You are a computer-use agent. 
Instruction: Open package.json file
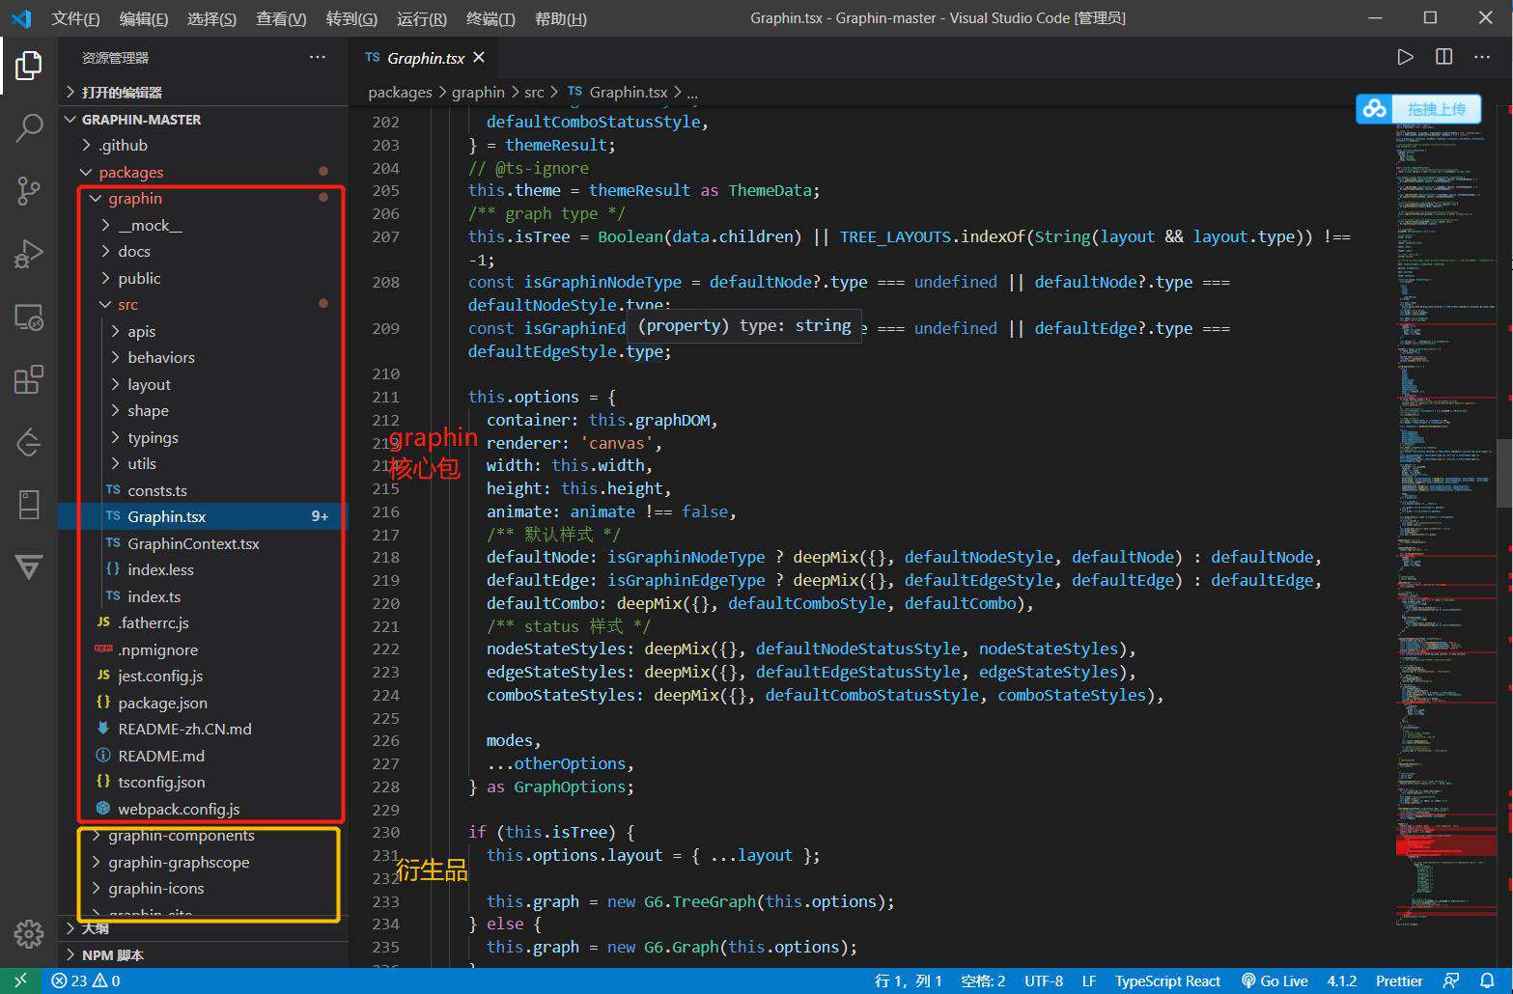coord(203,703)
